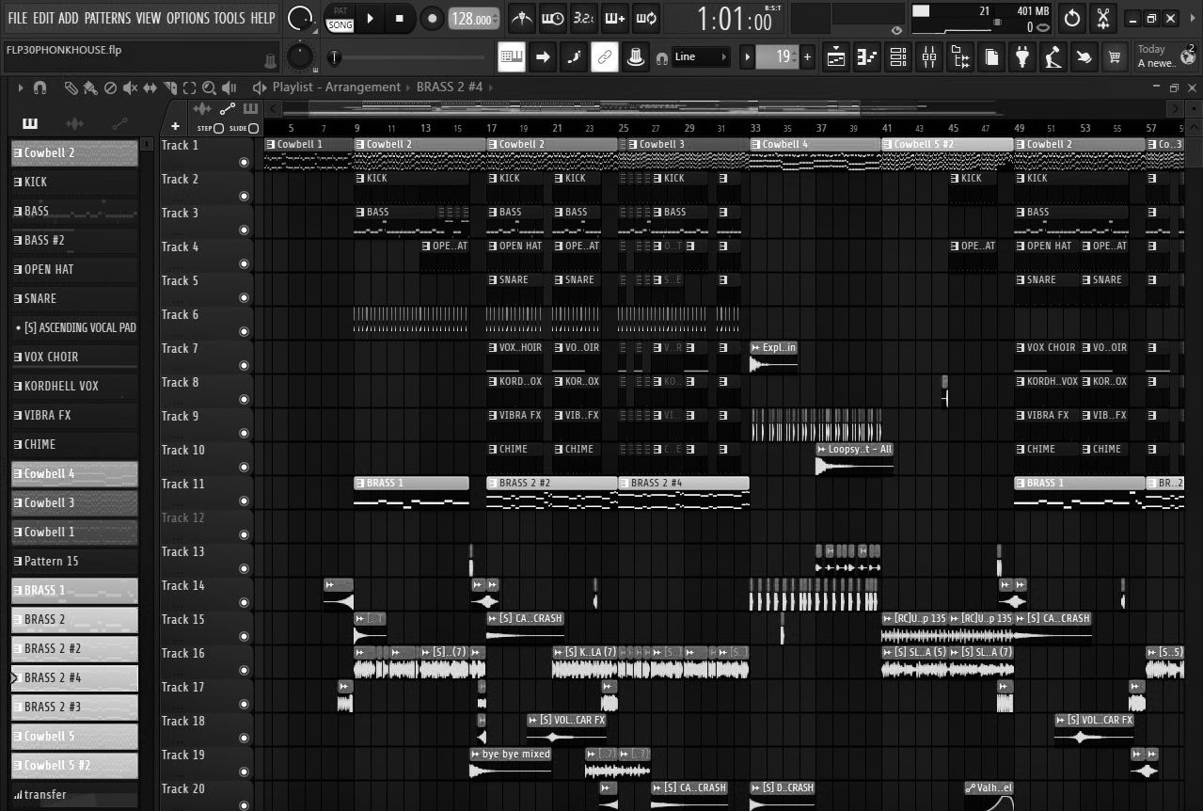Viewport: 1203px width, 811px height.
Task: Mute Track 1 via its mute dot
Action: pos(245,162)
